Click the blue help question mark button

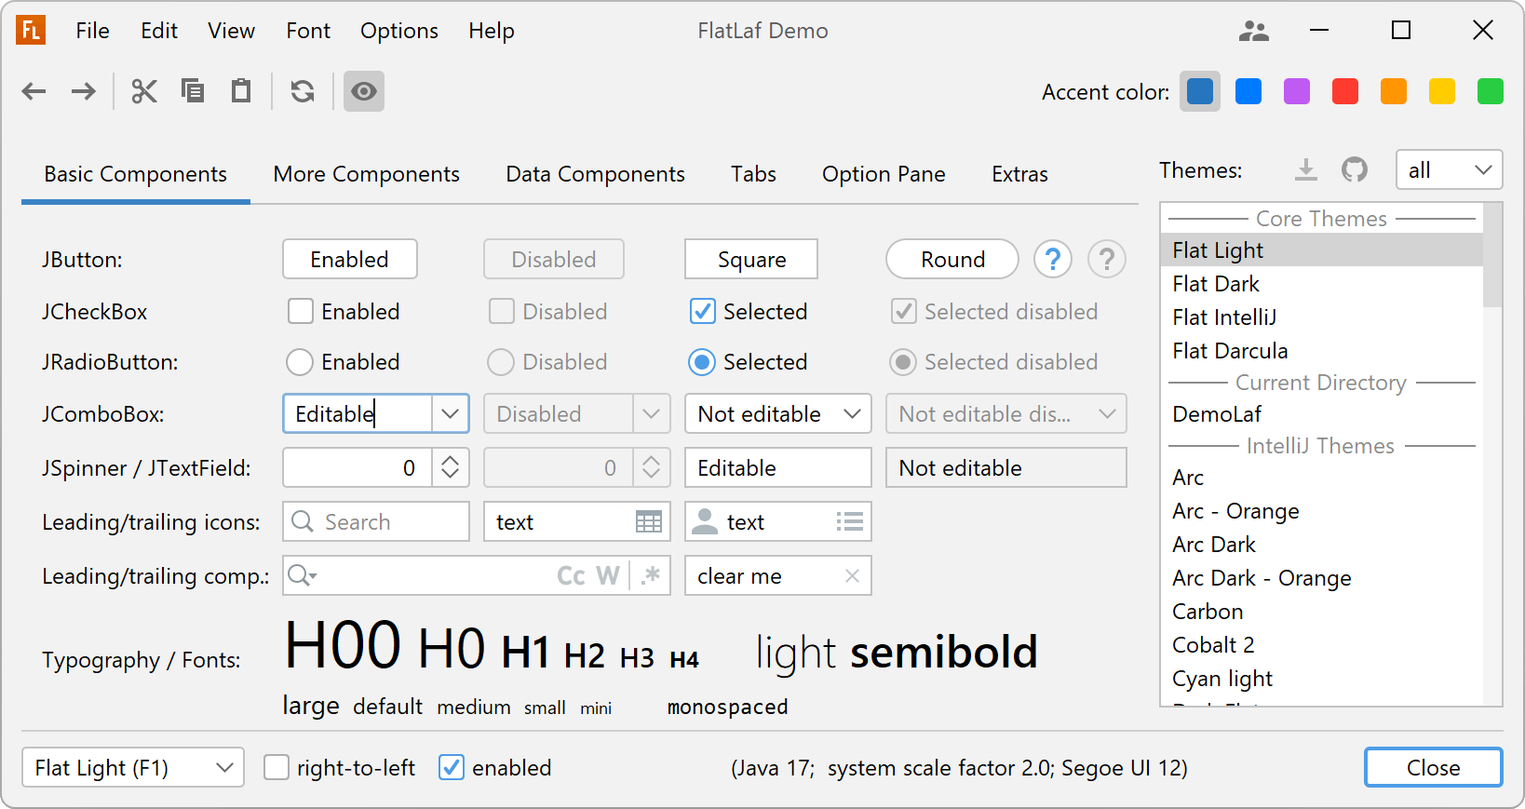coord(1053,260)
